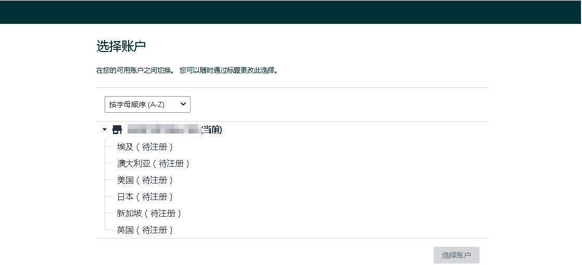Click the tree connector line before 英国
Viewport: 582px width, 265px height.
point(109,230)
